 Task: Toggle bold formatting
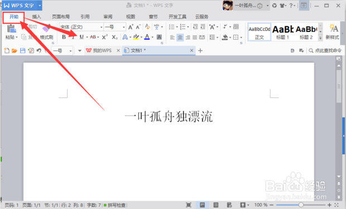(x=64, y=37)
